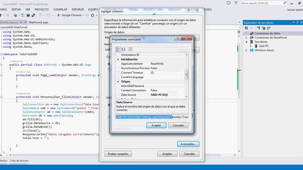Viewport: 303px width, 170px height.
Task: Click the Open File toolbar icon
Action: 23,15
